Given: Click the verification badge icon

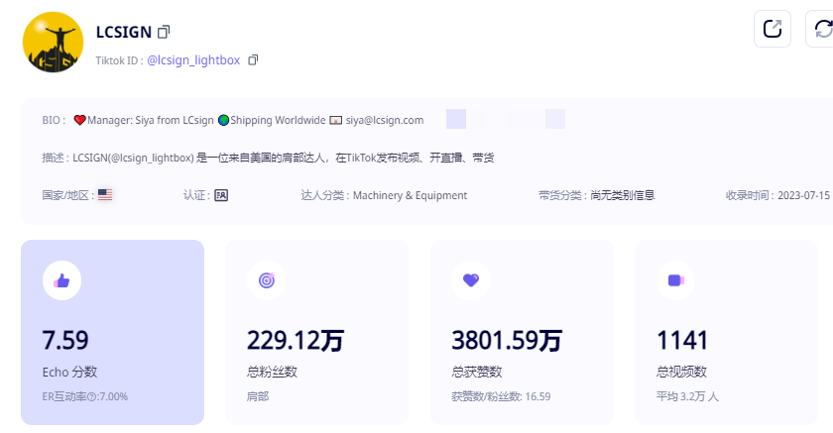Looking at the screenshot, I should click(x=221, y=195).
